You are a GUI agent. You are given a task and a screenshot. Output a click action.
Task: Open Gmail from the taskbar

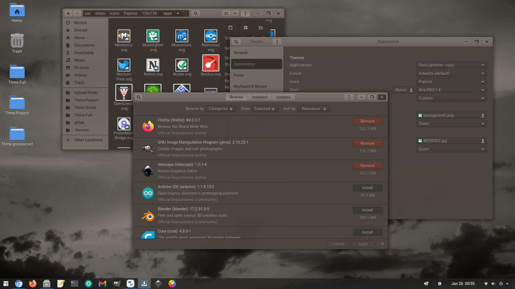click(102, 284)
